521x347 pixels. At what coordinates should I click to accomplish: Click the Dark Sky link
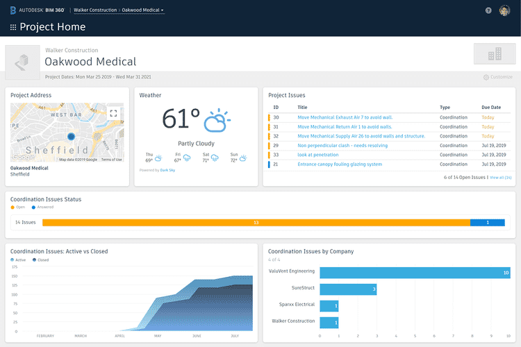tap(167, 170)
